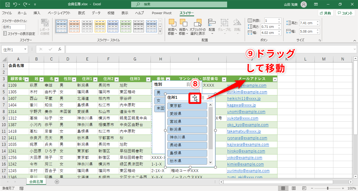Open Quick Access Toolbar customize arrow
The image size is (358, 191).
tap(35, 5)
